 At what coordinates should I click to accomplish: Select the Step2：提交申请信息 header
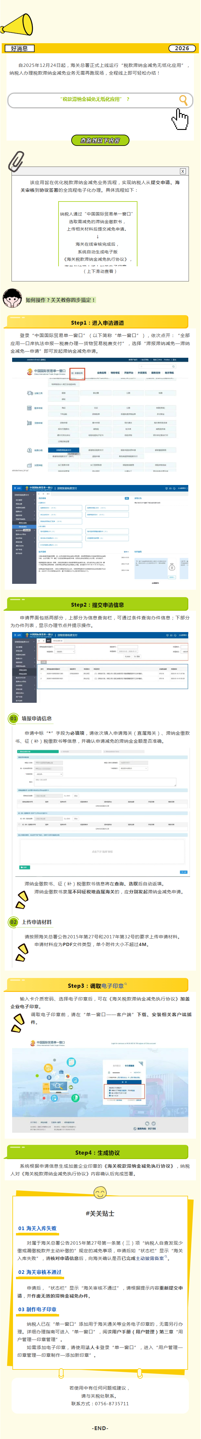point(98,605)
